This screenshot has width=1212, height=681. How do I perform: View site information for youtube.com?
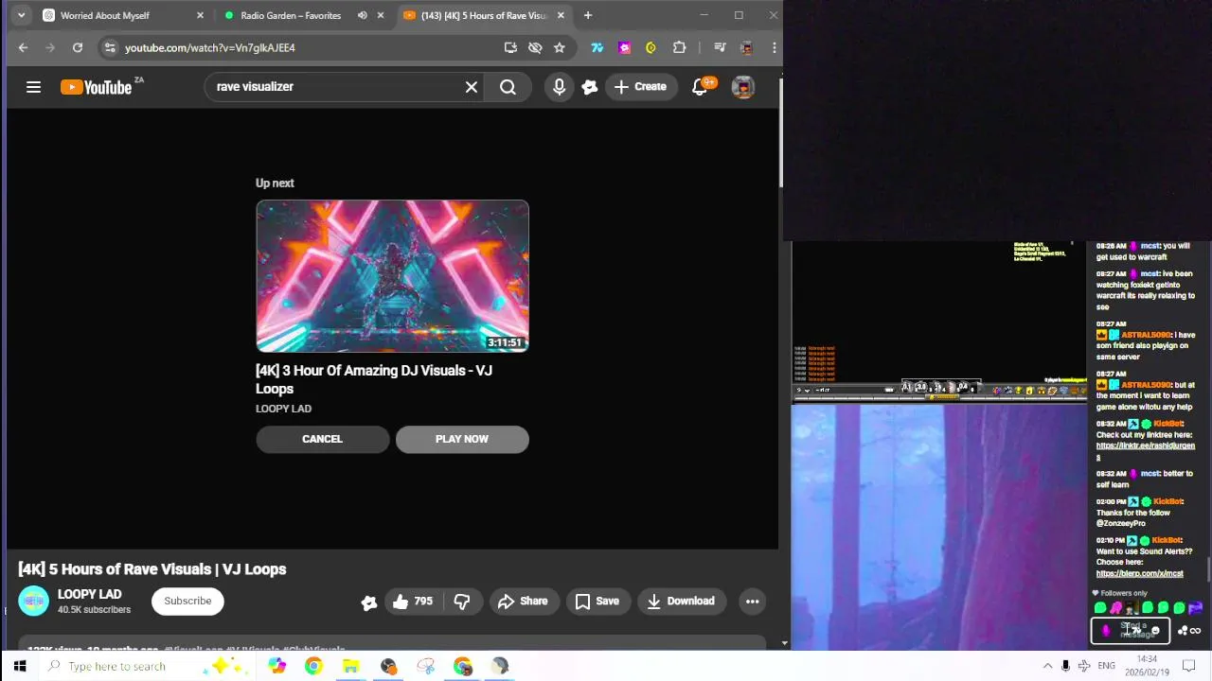pyautogui.click(x=110, y=47)
